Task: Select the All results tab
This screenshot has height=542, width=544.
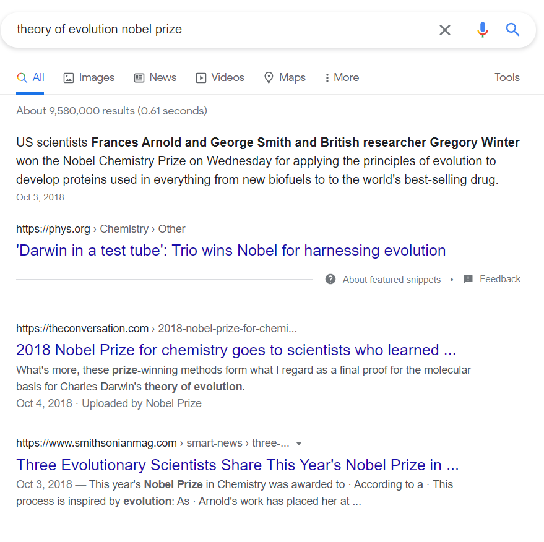Action: coord(30,78)
